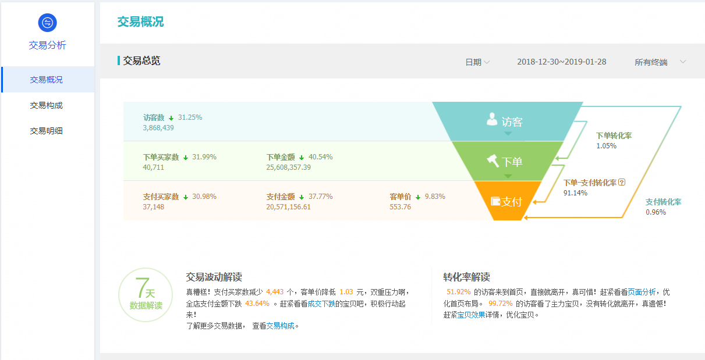Select 交易概况 in the sidebar
Screen dimensions: 705x360
click(47, 80)
